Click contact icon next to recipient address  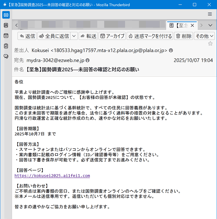coord(88,60)
